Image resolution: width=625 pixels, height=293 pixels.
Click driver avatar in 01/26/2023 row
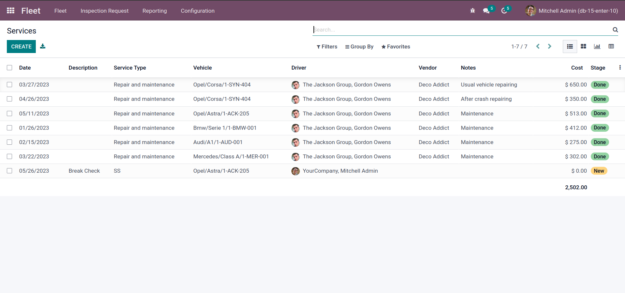pos(296,128)
